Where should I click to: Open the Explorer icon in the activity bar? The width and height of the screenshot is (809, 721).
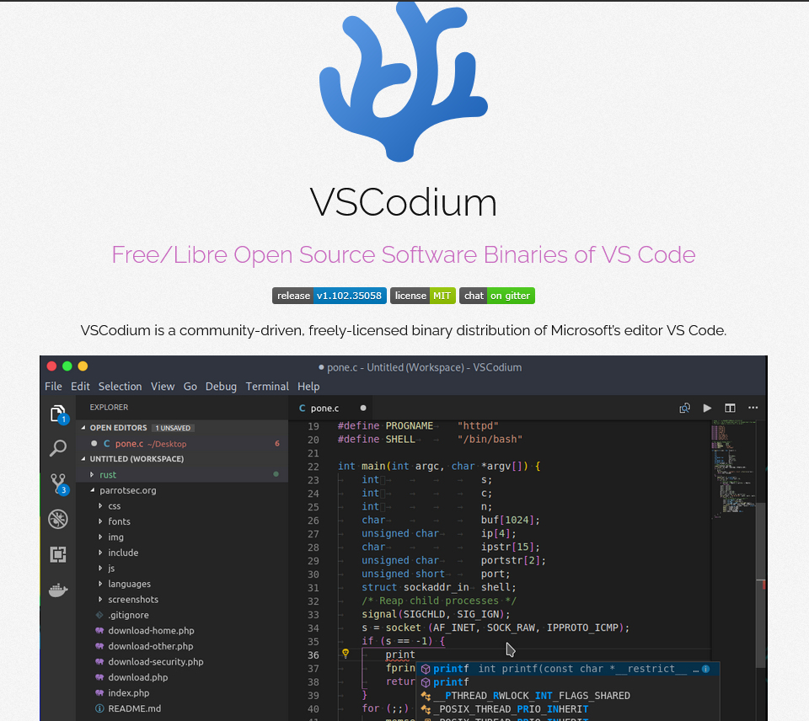click(x=58, y=414)
